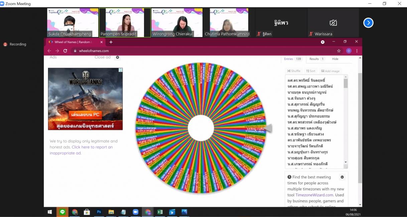This screenshot has width=407, height=217.
Task: Collapse the TimezoneWizard announcement with chevron
Action: [342, 177]
